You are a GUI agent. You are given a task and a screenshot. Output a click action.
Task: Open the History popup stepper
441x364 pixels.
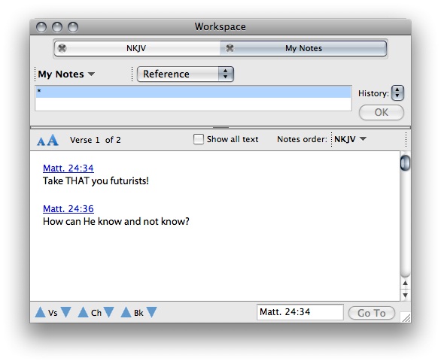pos(397,93)
